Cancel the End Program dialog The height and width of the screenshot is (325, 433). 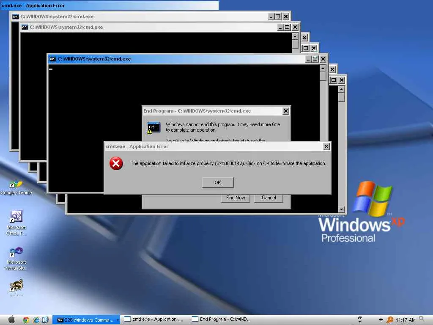(x=269, y=198)
